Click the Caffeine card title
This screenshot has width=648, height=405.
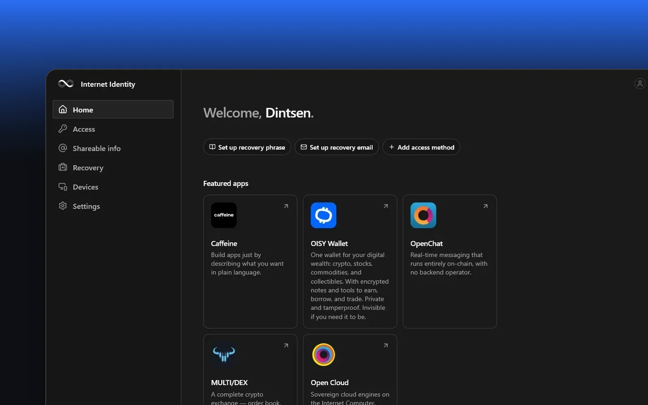coord(224,243)
